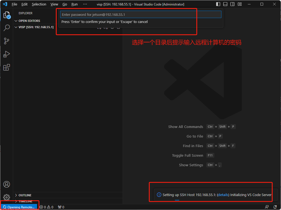Click the notification progress bar

point(177,200)
